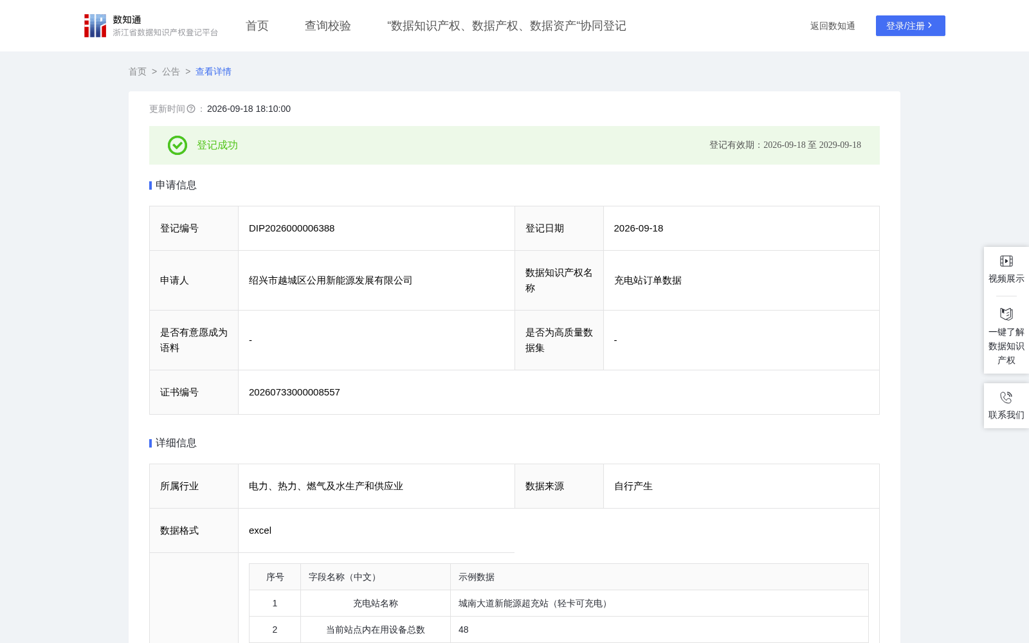The width and height of the screenshot is (1029, 643).
Task: Select certificate number 20260733000008557
Action: click(x=295, y=392)
